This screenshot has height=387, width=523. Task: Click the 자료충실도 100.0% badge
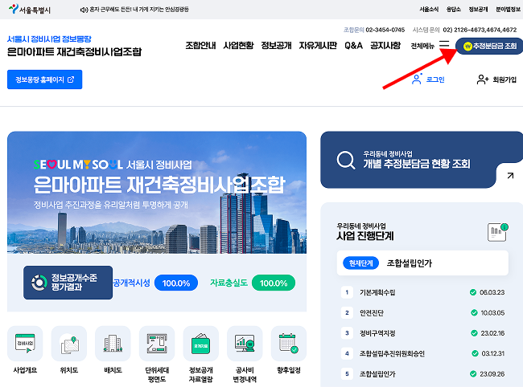(274, 283)
